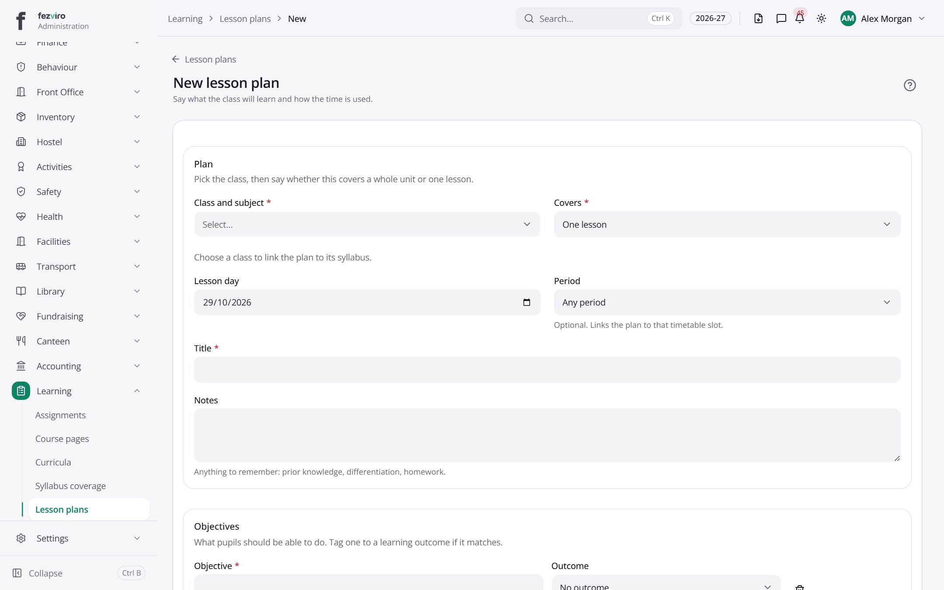
Task: Click the Learning breadcrumb link
Action: pos(185,19)
